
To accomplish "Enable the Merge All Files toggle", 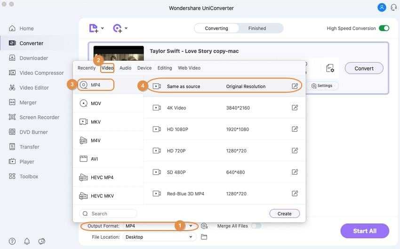I will tap(256, 226).
